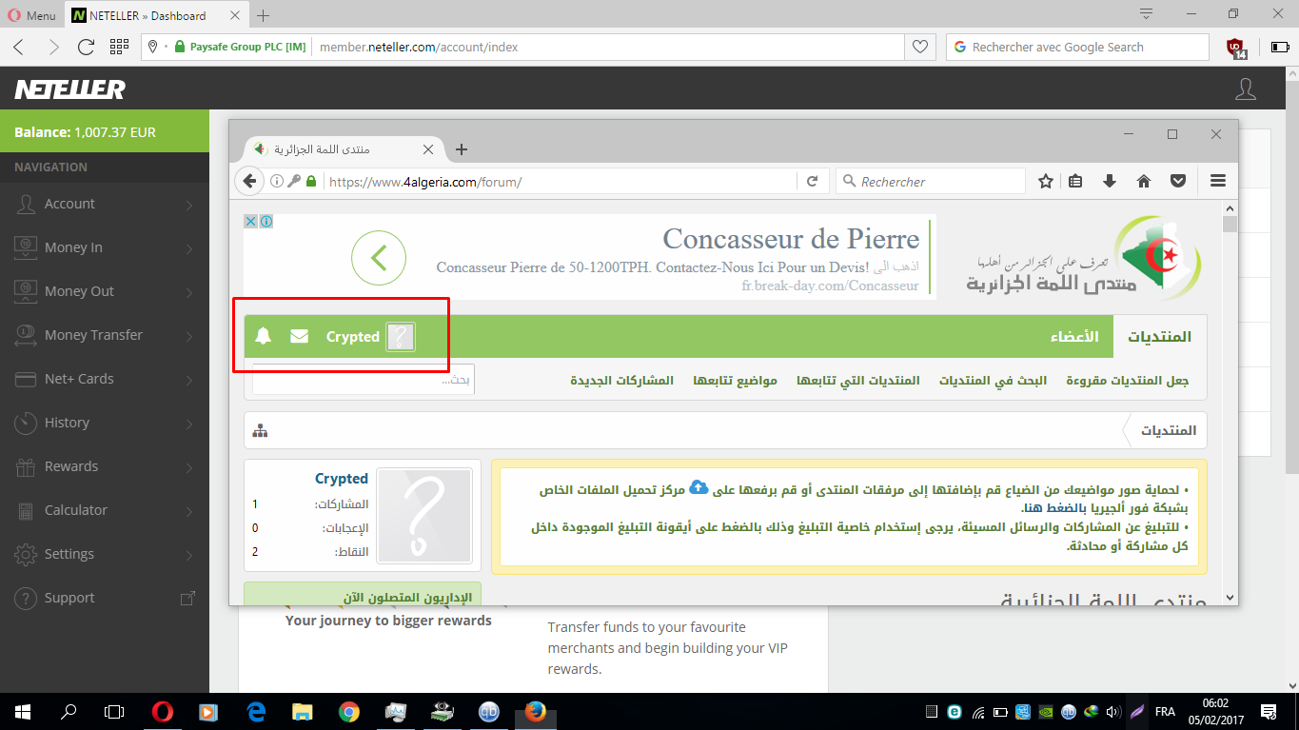1299x730 pixels.
Task: Click the Opera heart bookmark icon
Action: (919, 47)
